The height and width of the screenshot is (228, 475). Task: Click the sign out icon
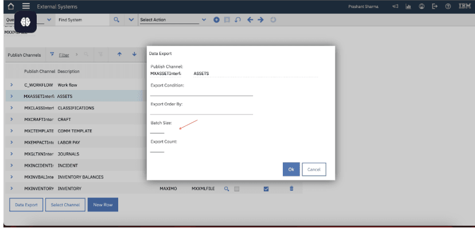coord(435,6)
